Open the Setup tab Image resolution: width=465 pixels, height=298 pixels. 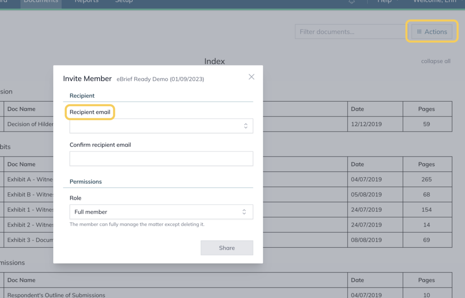(124, 2)
